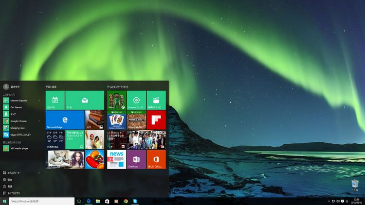
Task: Open the orange Get Office tile
Action: coord(156,159)
